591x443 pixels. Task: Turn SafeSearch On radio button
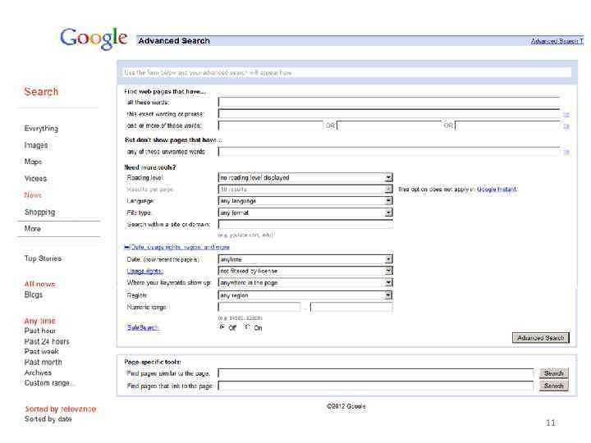(247, 327)
